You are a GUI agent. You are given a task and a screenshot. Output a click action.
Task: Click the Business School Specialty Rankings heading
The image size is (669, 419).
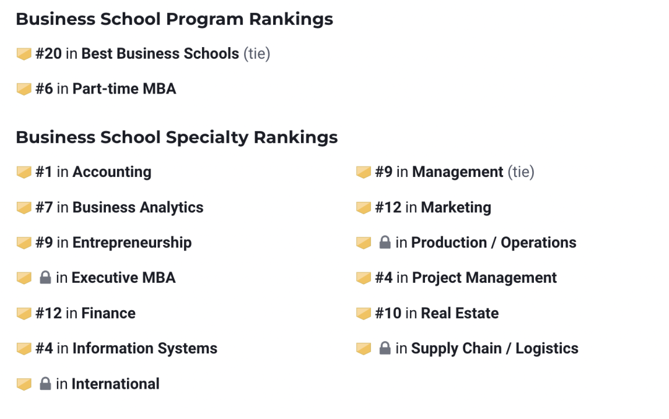point(177,137)
